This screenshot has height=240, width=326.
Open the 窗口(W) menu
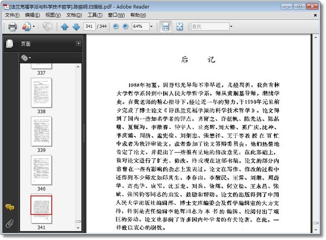tap(116, 15)
